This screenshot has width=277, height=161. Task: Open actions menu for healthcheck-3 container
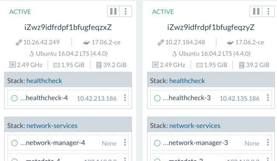(x=268, y=98)
